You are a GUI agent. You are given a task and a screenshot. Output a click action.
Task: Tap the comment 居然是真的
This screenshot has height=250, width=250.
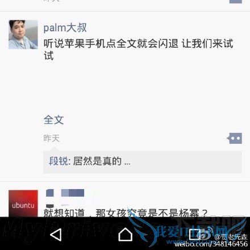coord(102,161)
